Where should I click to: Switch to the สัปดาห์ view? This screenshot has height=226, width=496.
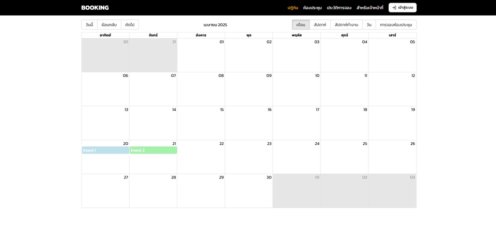tap(320, 25)
